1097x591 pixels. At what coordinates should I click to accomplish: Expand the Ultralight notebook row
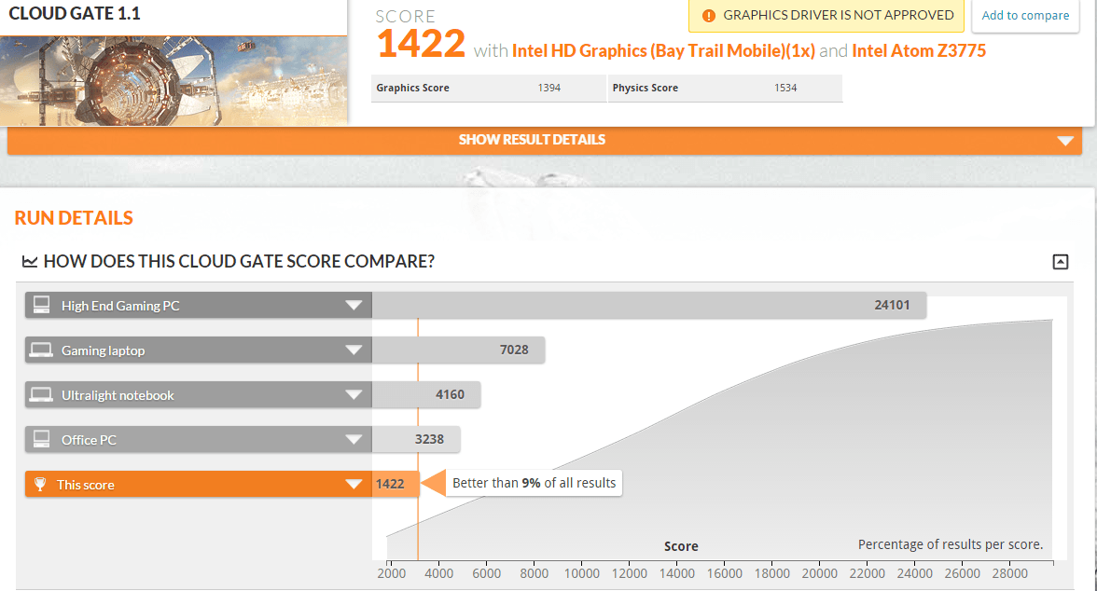(354, 394)
